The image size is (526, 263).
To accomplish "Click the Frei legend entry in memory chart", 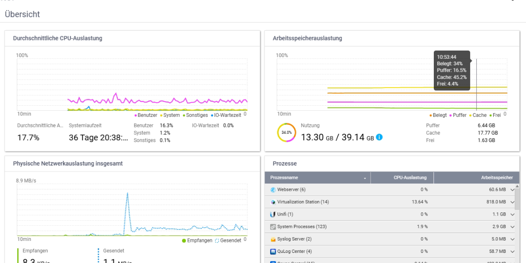I will point(495,115).
